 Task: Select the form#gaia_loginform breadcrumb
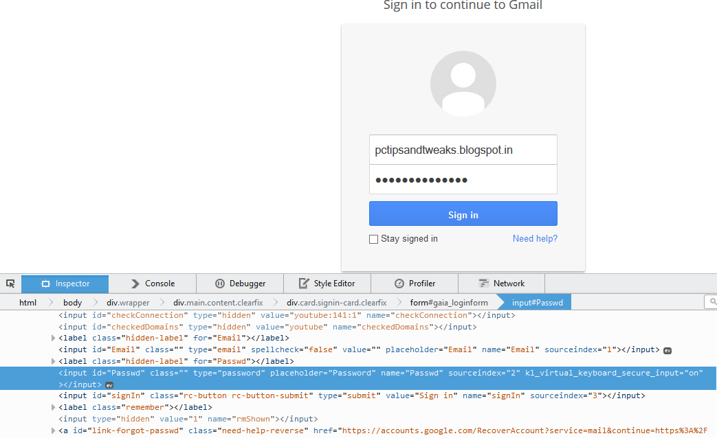[449, 302]
